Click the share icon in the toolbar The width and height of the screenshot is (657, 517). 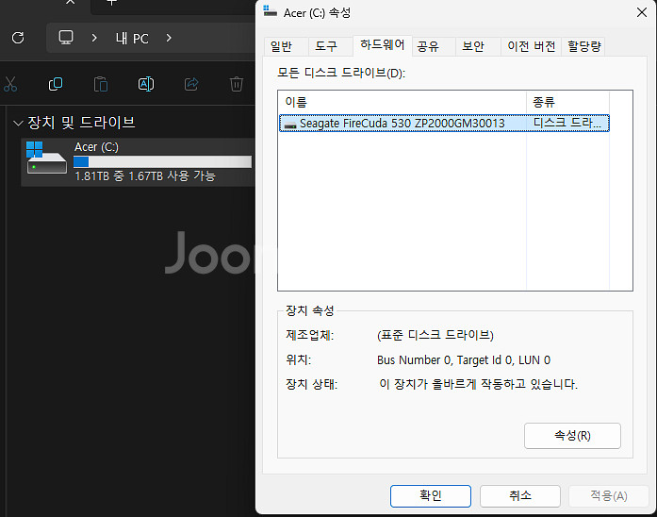pos(191,84)
